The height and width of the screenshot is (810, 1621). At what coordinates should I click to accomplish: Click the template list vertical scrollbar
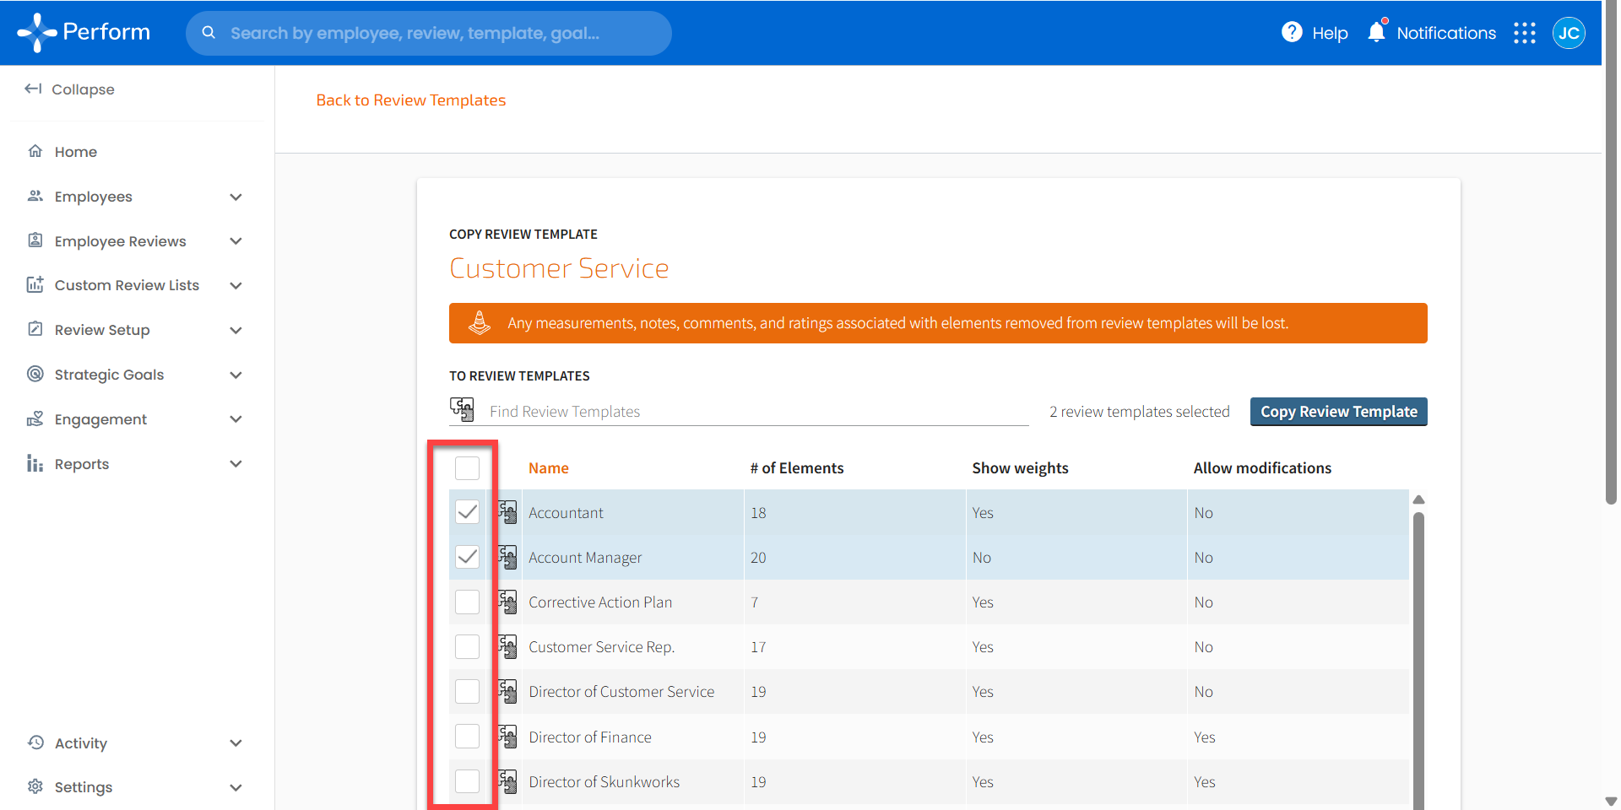pyautogui.click(x=1418, y=658)
